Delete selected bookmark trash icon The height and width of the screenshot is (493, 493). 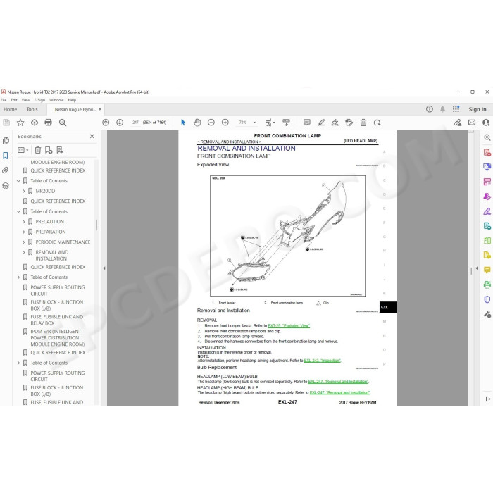click(38, 150)
